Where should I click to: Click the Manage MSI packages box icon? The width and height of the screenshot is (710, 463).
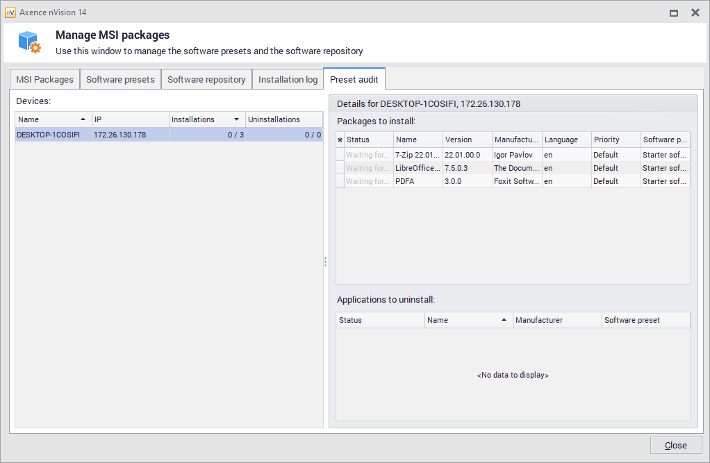[x=29, y=42]
